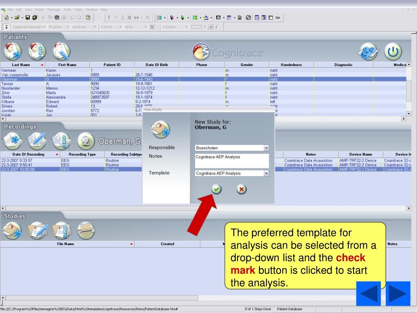The image size is (417, 313).
Task: Add a new recording in Recordings
Action: pos(13,141)
